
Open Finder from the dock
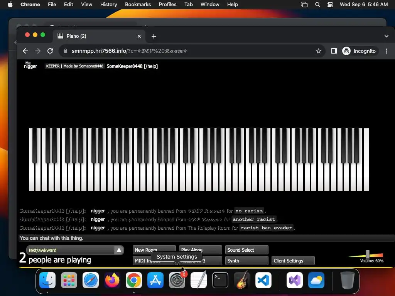coord(47,280)
